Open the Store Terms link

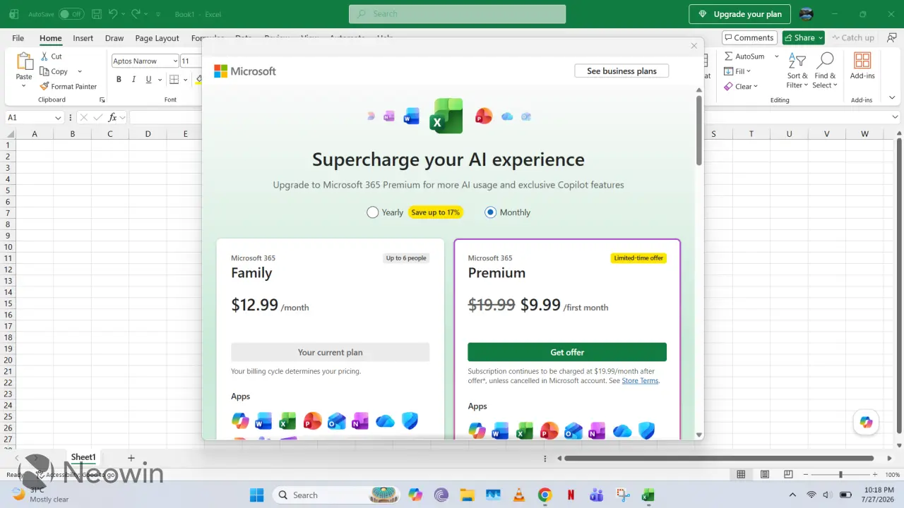click(x=640, y=381)
